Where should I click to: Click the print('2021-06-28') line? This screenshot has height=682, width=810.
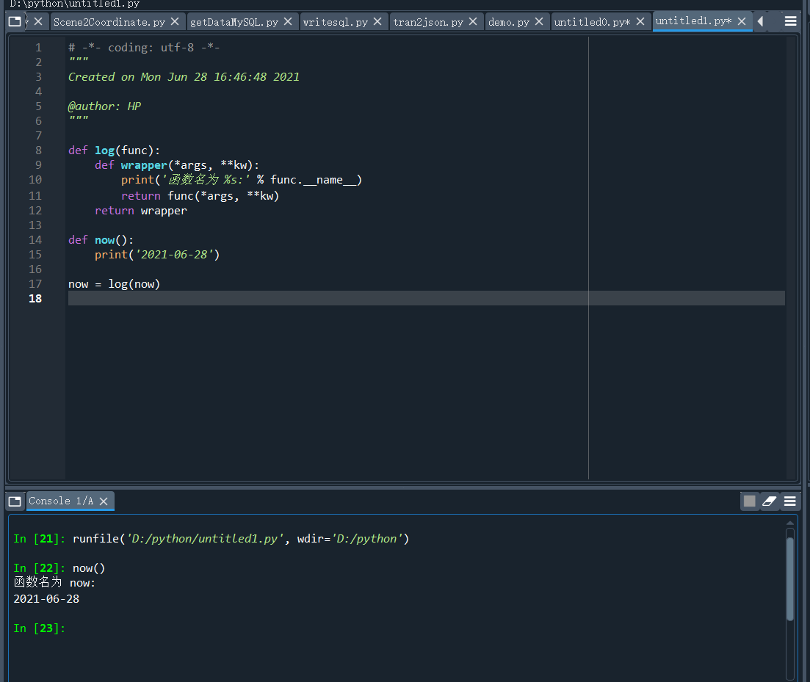157,255
